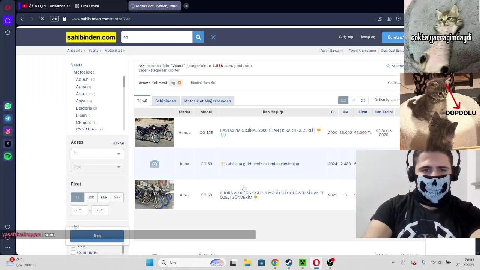Click the sidebar heart icon
Image resolution: width=480 pixels, height=270 pixels.
(7, 227)
